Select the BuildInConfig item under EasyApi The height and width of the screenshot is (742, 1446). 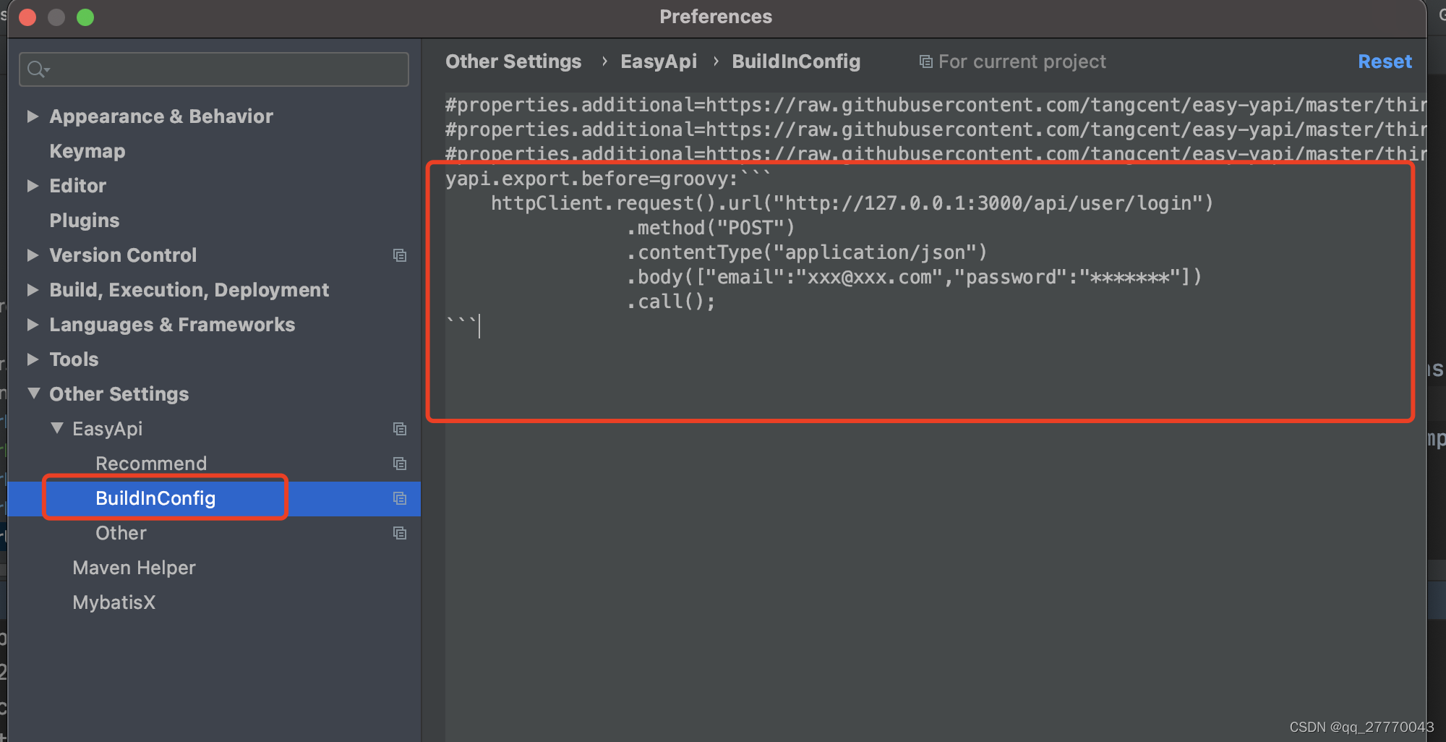tap(155, 498)
